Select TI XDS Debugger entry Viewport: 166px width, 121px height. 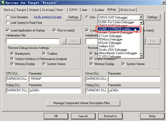pyautogui.click(x=119, y=57)
